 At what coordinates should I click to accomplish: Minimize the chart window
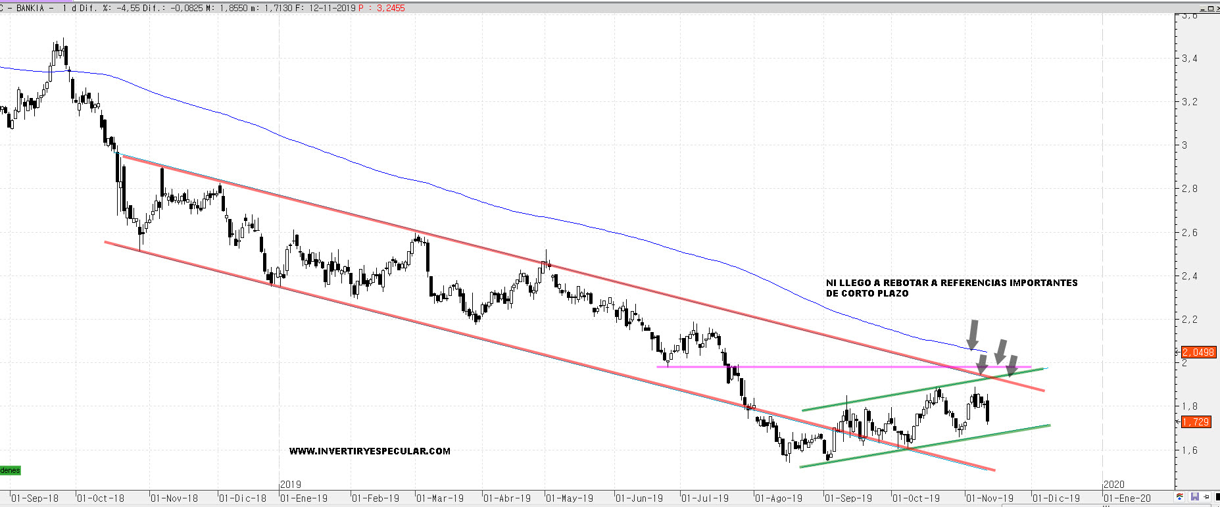pyautogui.click(x=1203, y=9)
